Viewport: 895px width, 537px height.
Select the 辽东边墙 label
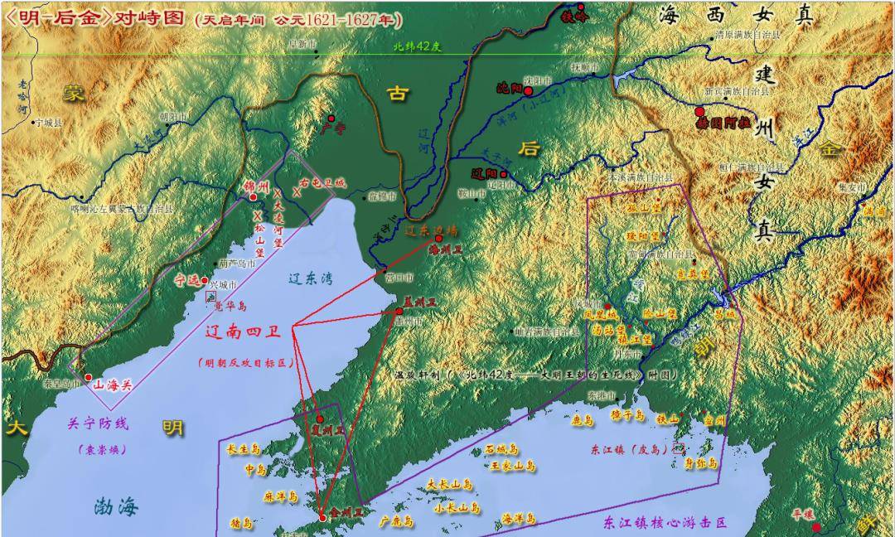click(x=431, y=231)
